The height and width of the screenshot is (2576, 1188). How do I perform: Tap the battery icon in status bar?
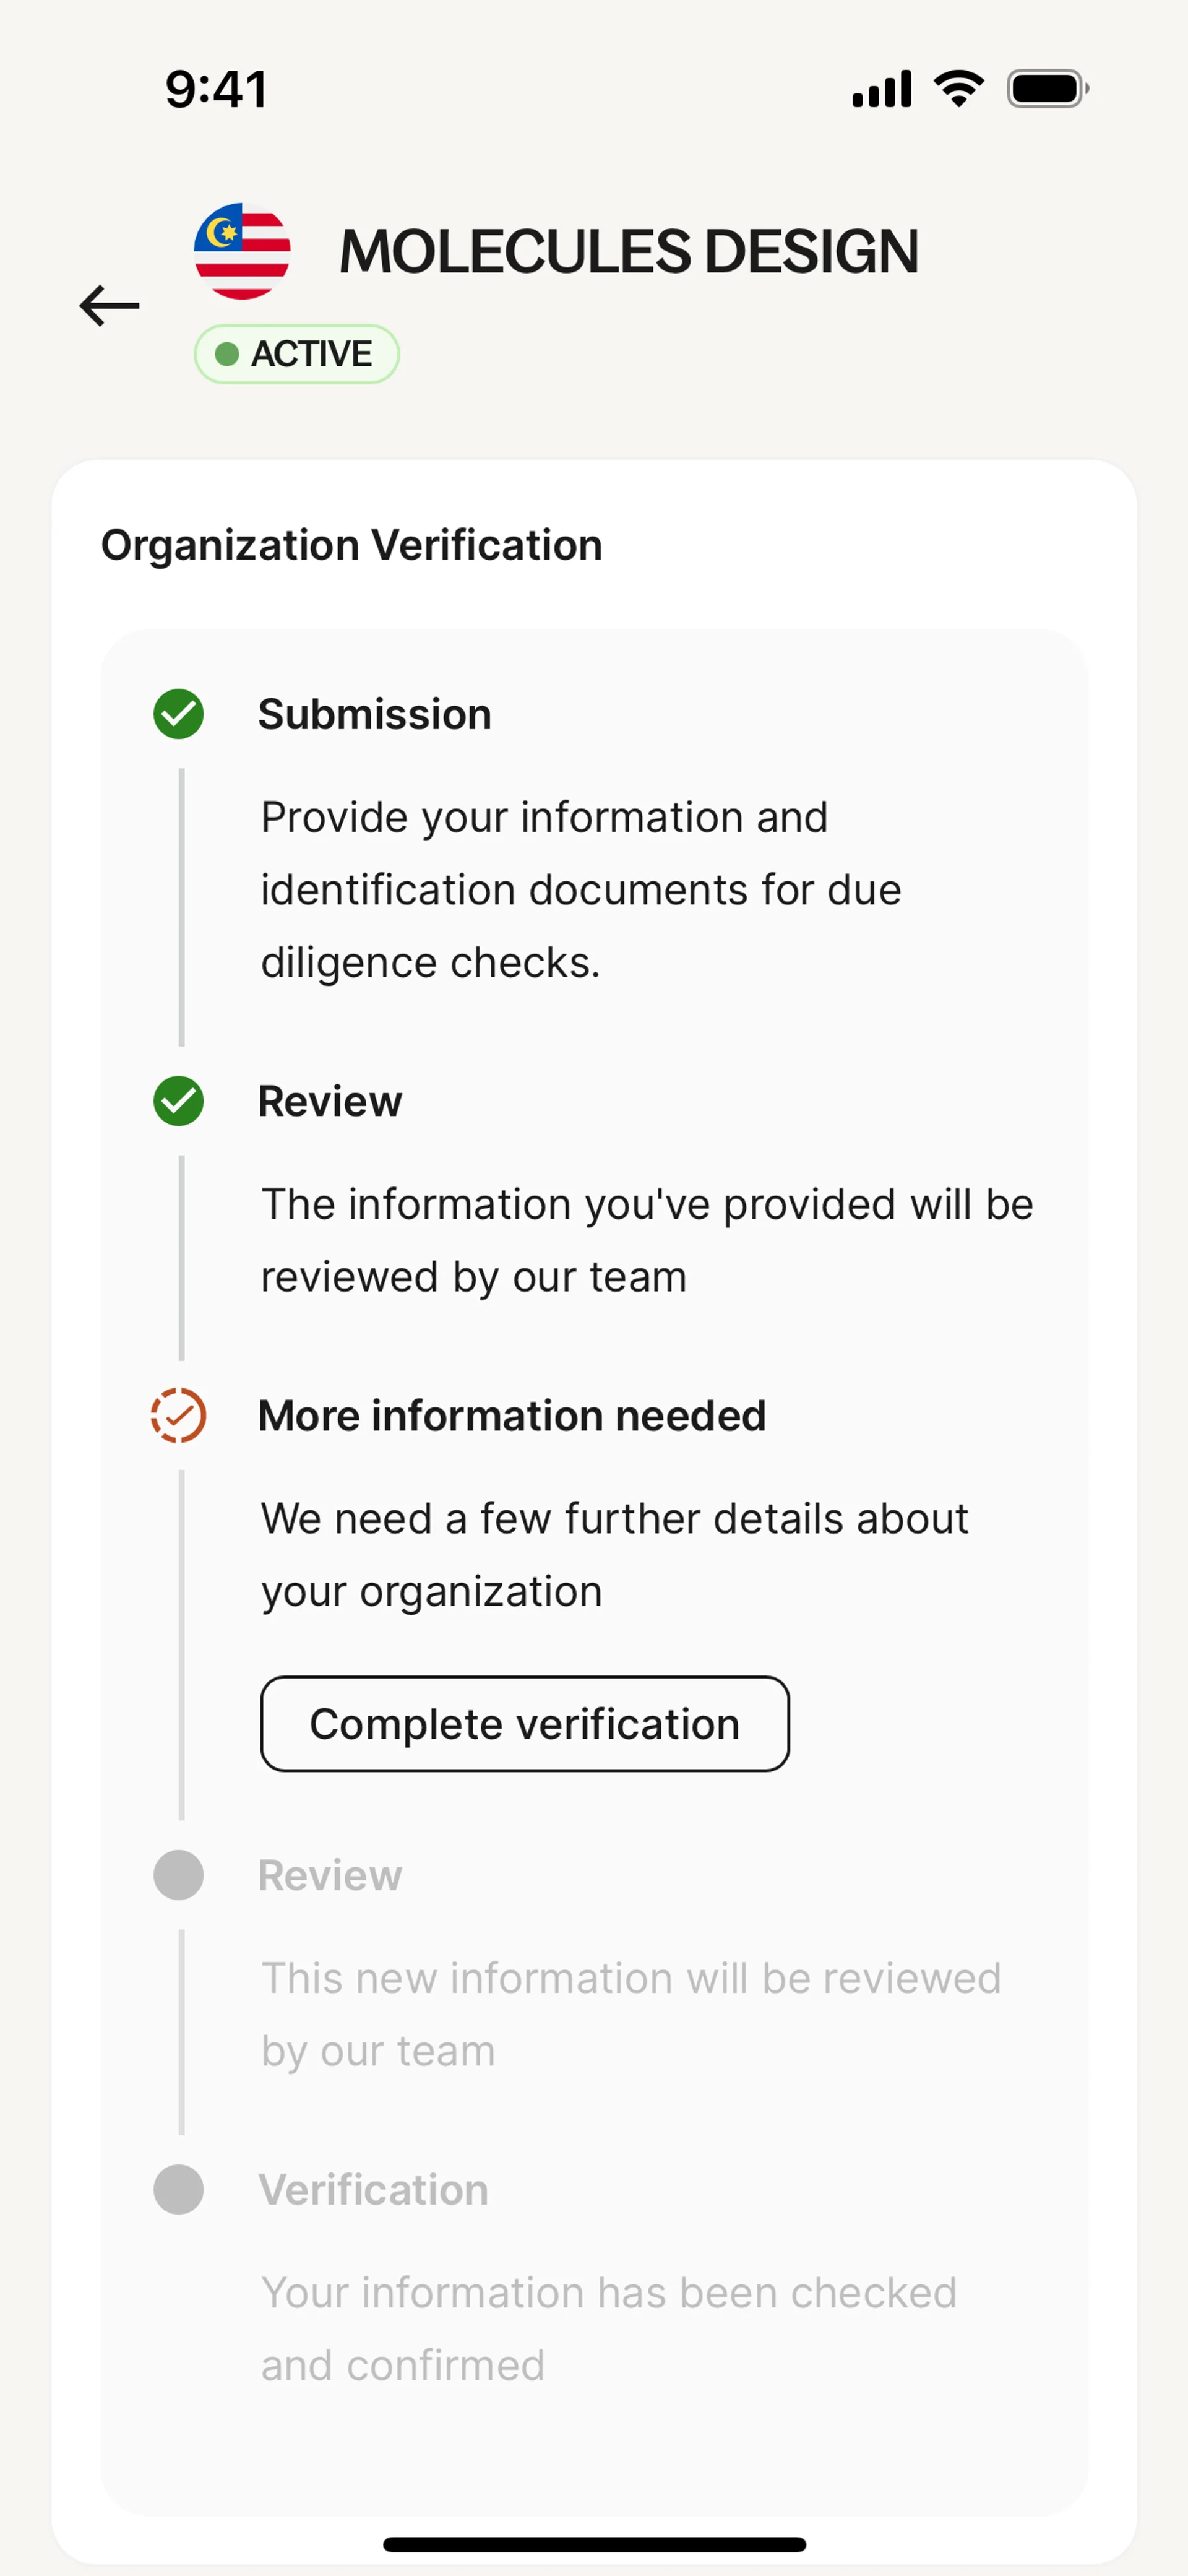[1046, 89]
